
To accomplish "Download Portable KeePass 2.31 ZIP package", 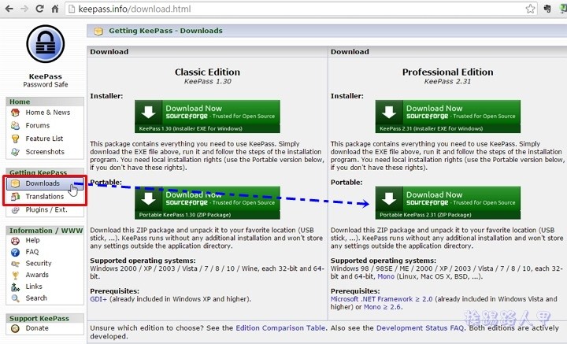I will pyautogui.click(x=447, y=203).
